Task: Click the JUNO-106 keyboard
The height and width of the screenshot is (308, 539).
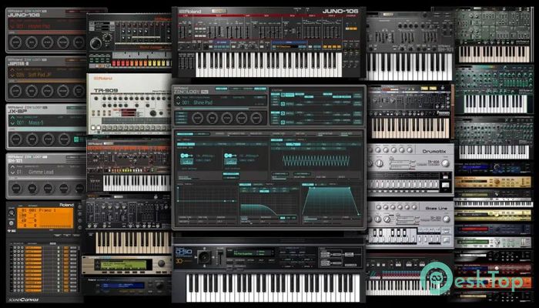Action: [269, 64]
